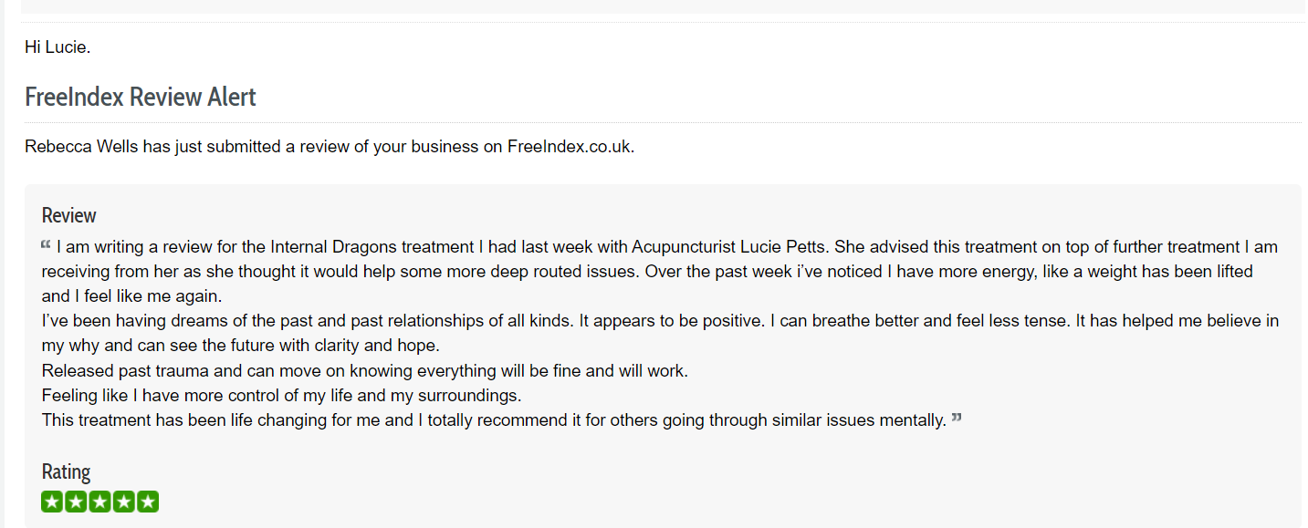Image resolution: width=1308 pixels, height=528 pixels.
Task: Click the gray bar above the greeting
Action: (x=663, y=6)
